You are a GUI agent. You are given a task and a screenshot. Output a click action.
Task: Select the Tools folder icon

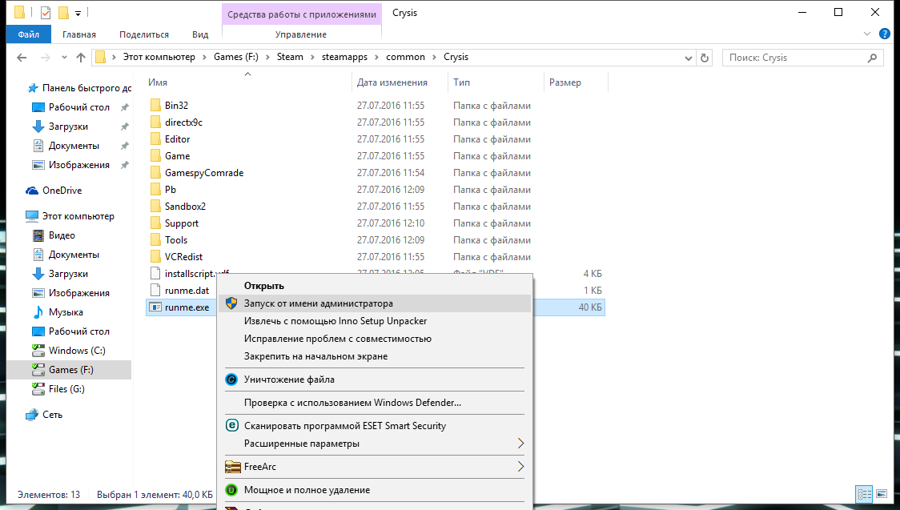tap(155, 240)
